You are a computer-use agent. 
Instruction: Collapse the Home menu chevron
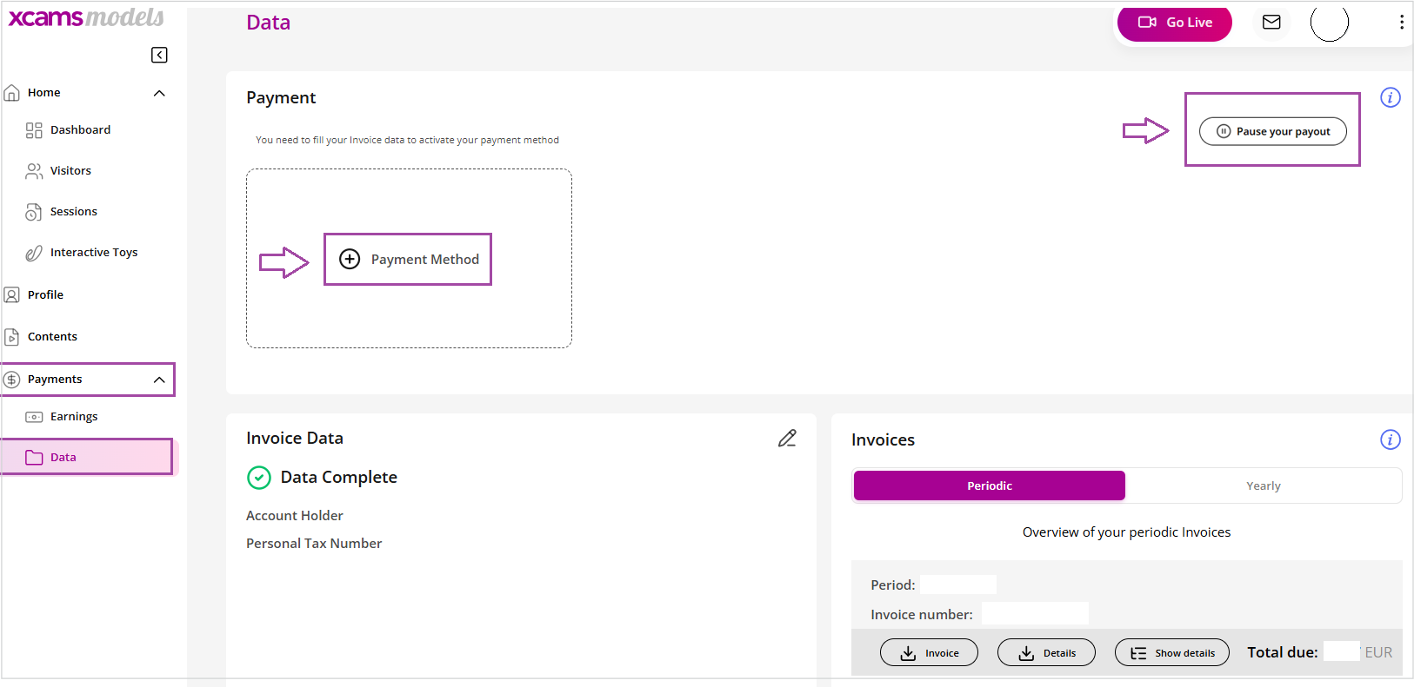(x=159, y=93)
